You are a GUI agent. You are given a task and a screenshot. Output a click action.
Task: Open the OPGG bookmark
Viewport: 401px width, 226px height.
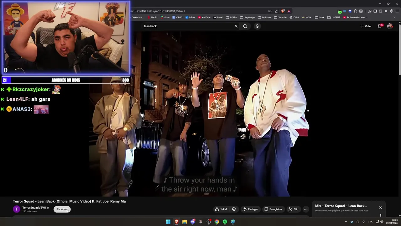coord(177,18)
